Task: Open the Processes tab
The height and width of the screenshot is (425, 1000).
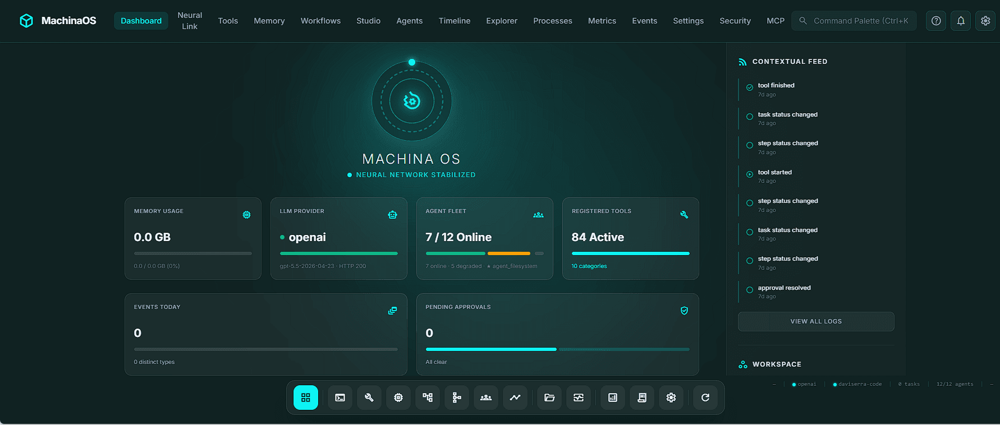Action: tap(553, 21)
